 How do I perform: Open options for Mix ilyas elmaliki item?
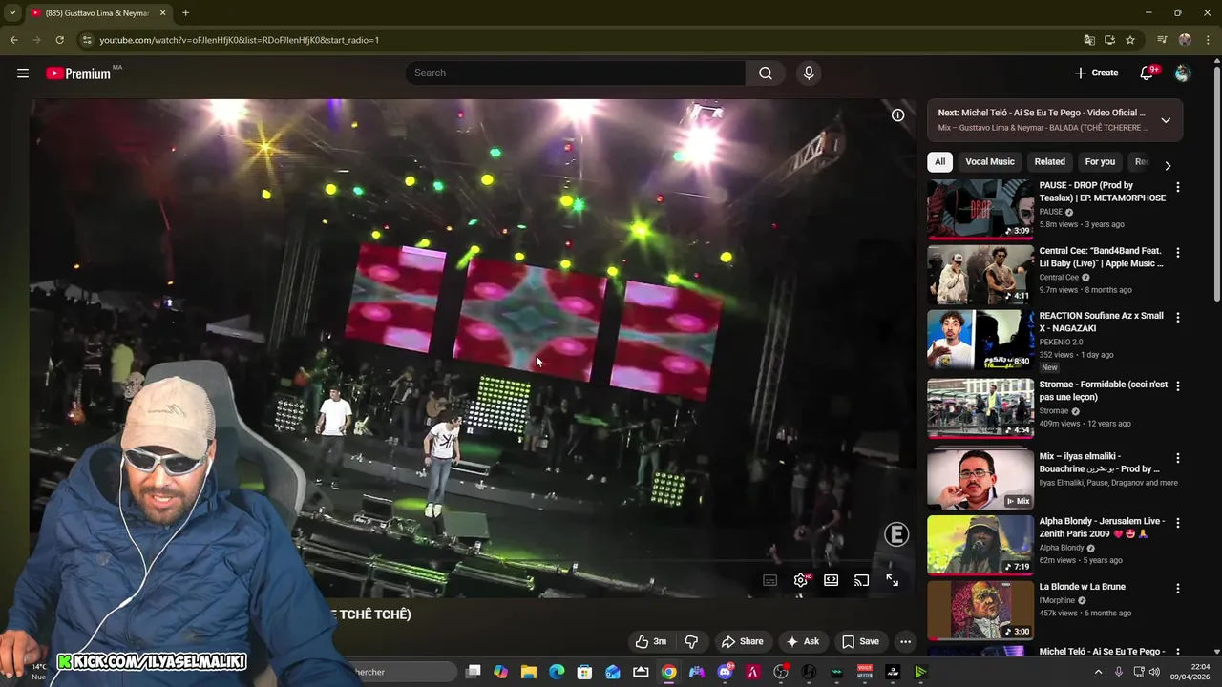point(1178,458)
